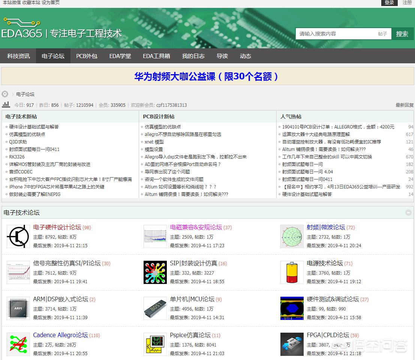This screenshot has width=415, height=360.
Task: Open the SIP|封装设计仿真 title link
Action: coord(193,263)
